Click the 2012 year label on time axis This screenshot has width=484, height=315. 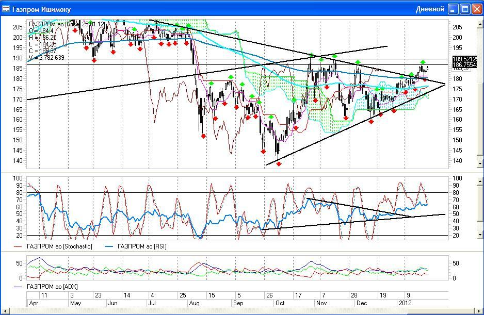pos(405,303)
